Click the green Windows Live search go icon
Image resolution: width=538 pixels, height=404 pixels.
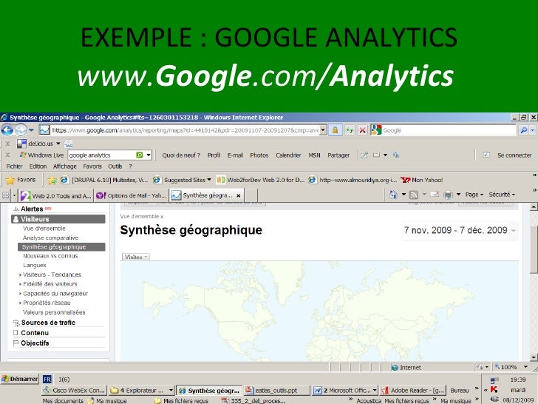(139, 155)
